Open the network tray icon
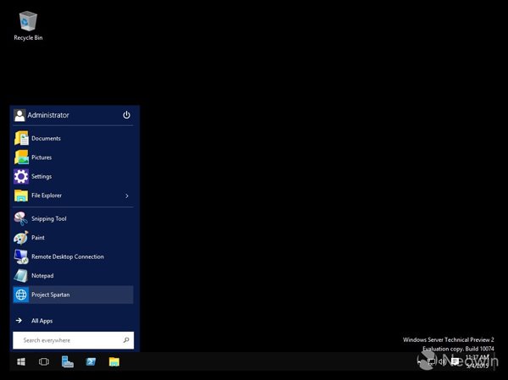The width and height of the screenshot is (508, 380). 432,362
